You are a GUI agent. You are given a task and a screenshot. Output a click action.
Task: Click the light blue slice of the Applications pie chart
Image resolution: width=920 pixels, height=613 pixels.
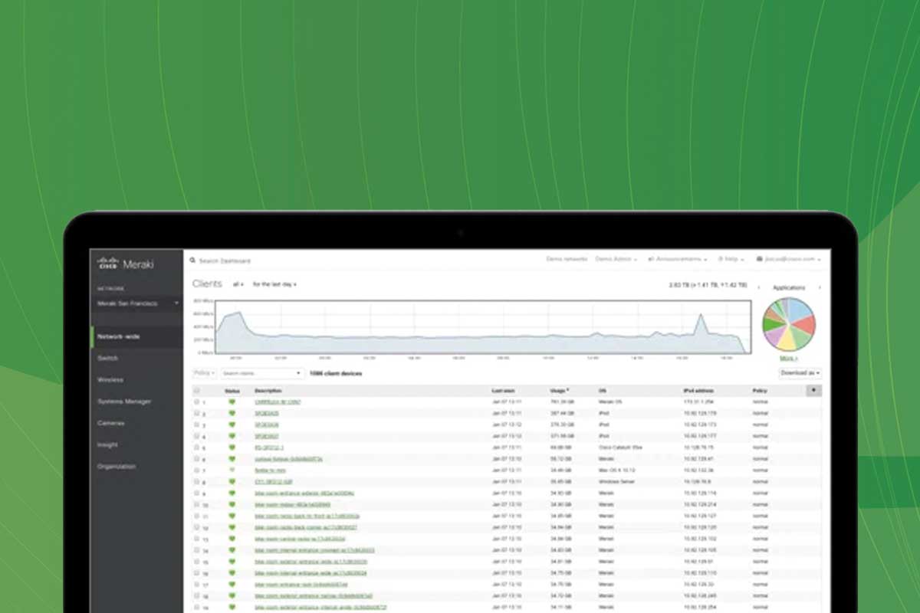800,310
